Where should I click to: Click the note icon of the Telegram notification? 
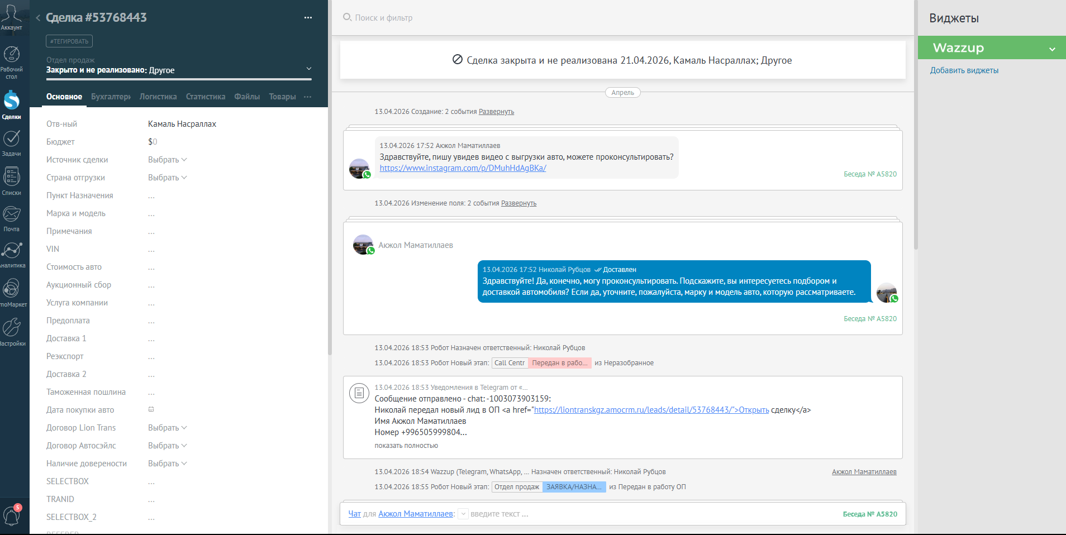tap(359, 393)
